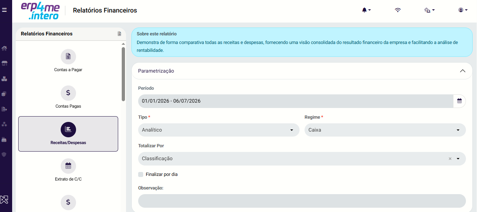This screenshot has height=212, width=477.
Task: Open the Regime dropdown showing Caixa
Action: [385, 130]
